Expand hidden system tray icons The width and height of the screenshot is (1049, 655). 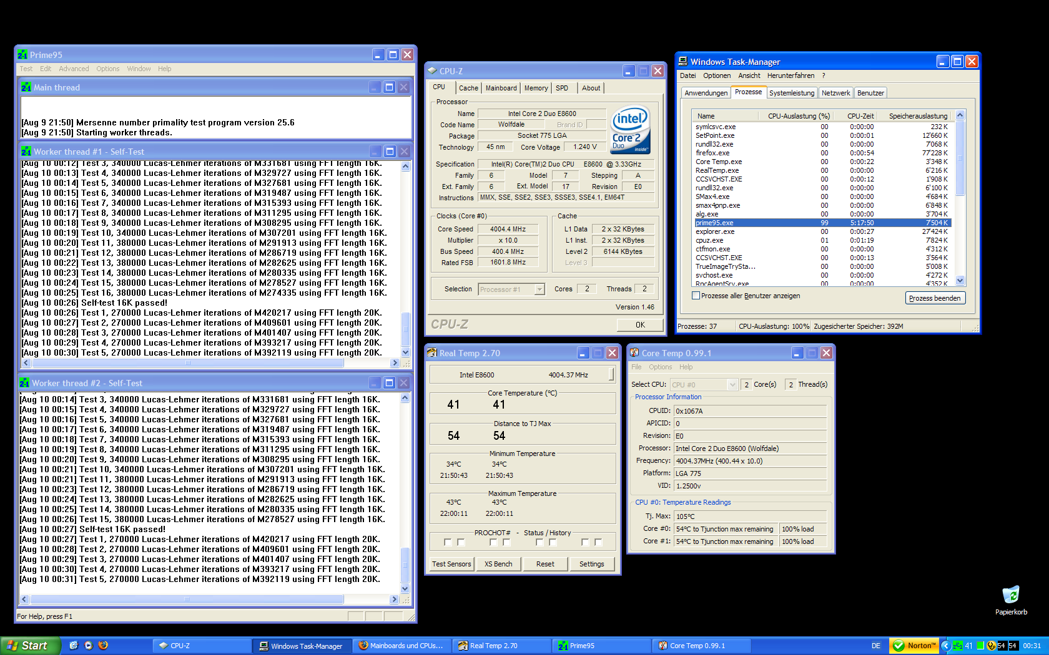point(945,646)
